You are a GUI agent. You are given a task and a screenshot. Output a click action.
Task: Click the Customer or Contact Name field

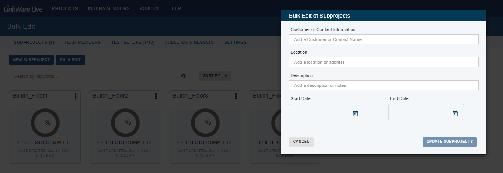(384, 39)
